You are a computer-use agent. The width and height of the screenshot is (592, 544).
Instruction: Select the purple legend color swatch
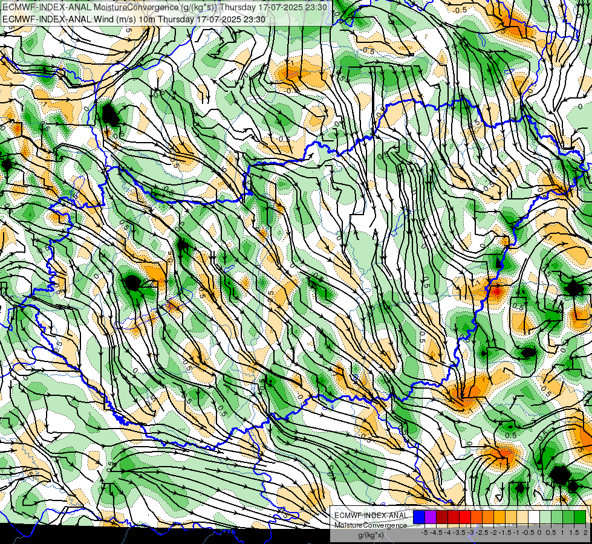click(431, 517)
